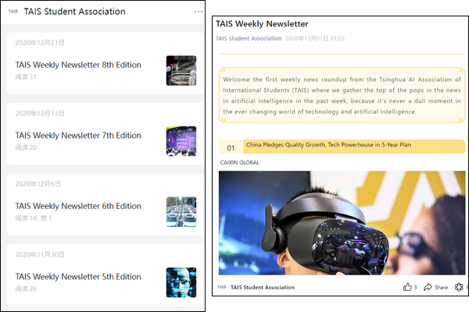
Task: Click the flower-shaped icon beside Share
Action: click(x=459, y=287)
